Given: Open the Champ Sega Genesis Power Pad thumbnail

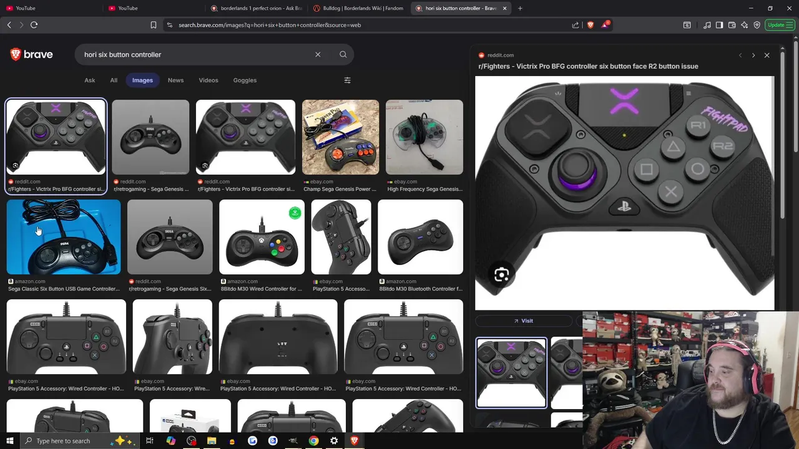Looking at the screenshot, I should click(x=340, y=137).
